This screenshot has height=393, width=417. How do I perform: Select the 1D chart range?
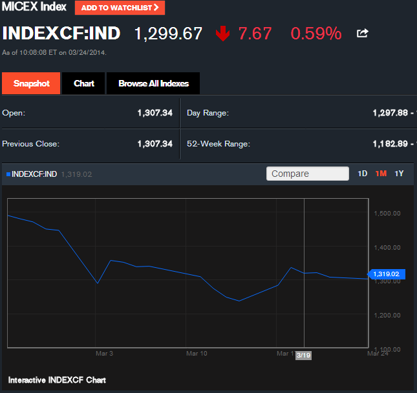pos(363,174)
